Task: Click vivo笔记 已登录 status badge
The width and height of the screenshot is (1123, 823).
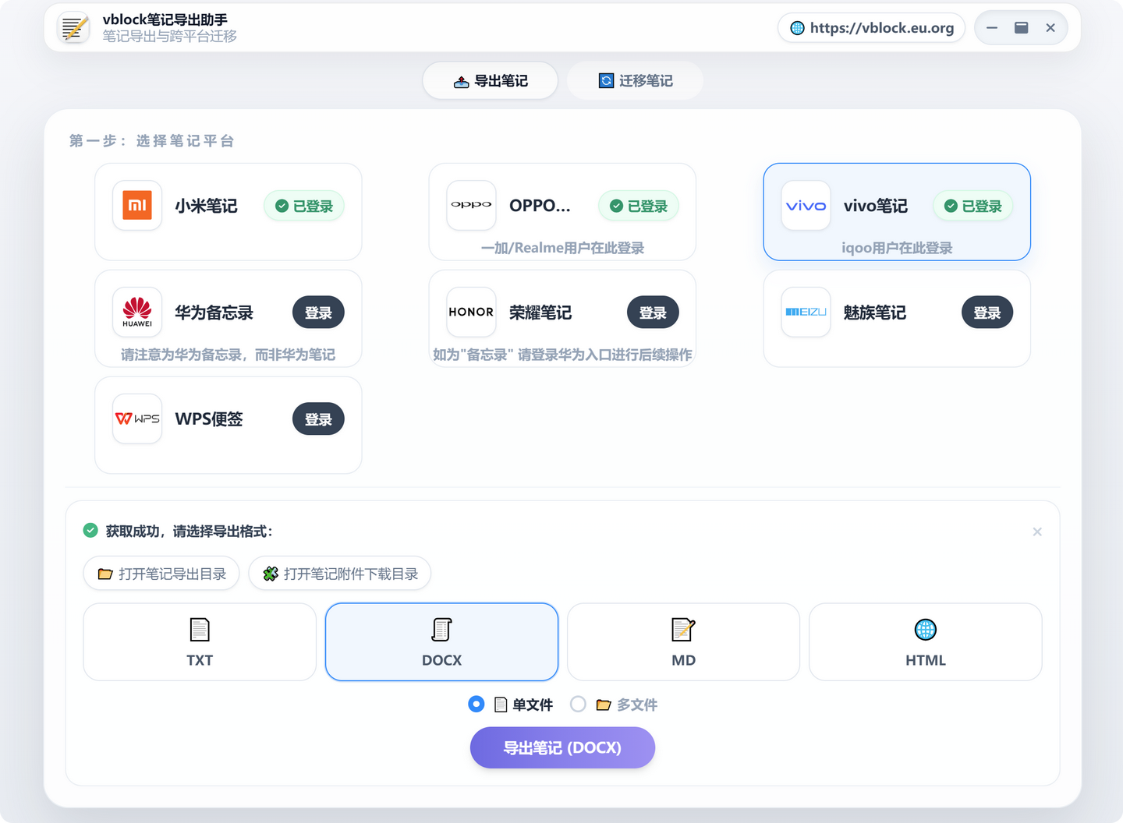Action: (x=973, y=206)
